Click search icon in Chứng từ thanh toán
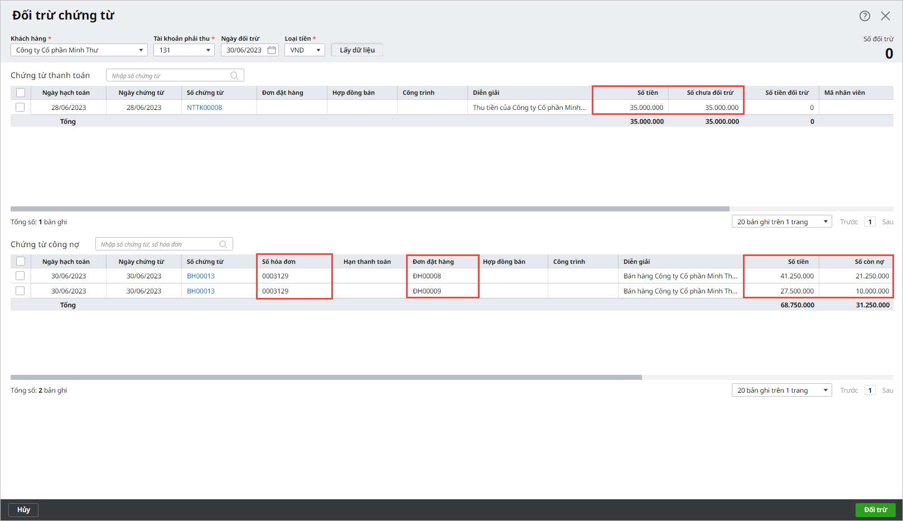Image resolution: width=903 pixels, height=521 pixels. point(234,76)
